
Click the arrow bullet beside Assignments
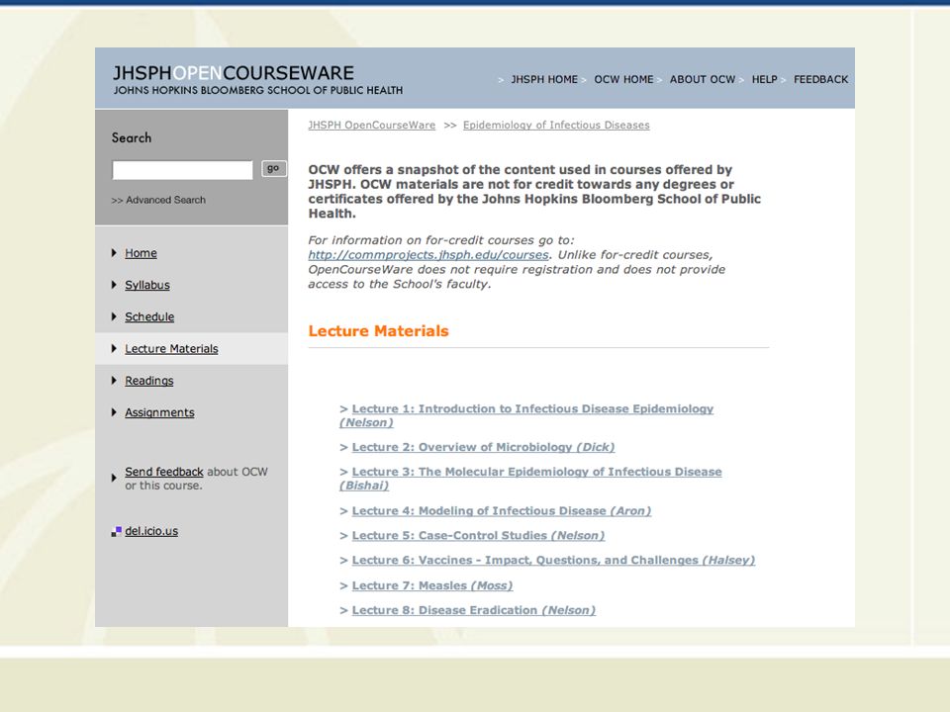114,412
